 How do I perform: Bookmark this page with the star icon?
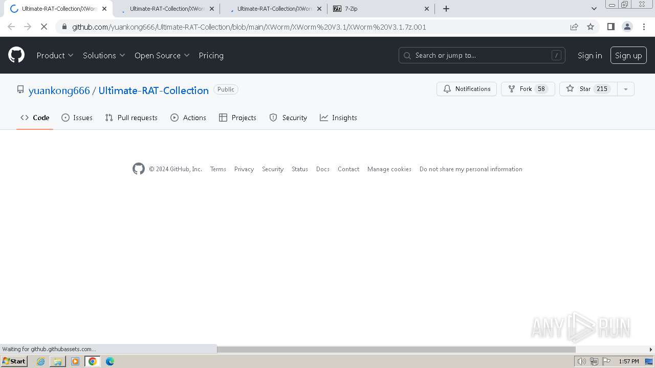(x=591, y=27)
